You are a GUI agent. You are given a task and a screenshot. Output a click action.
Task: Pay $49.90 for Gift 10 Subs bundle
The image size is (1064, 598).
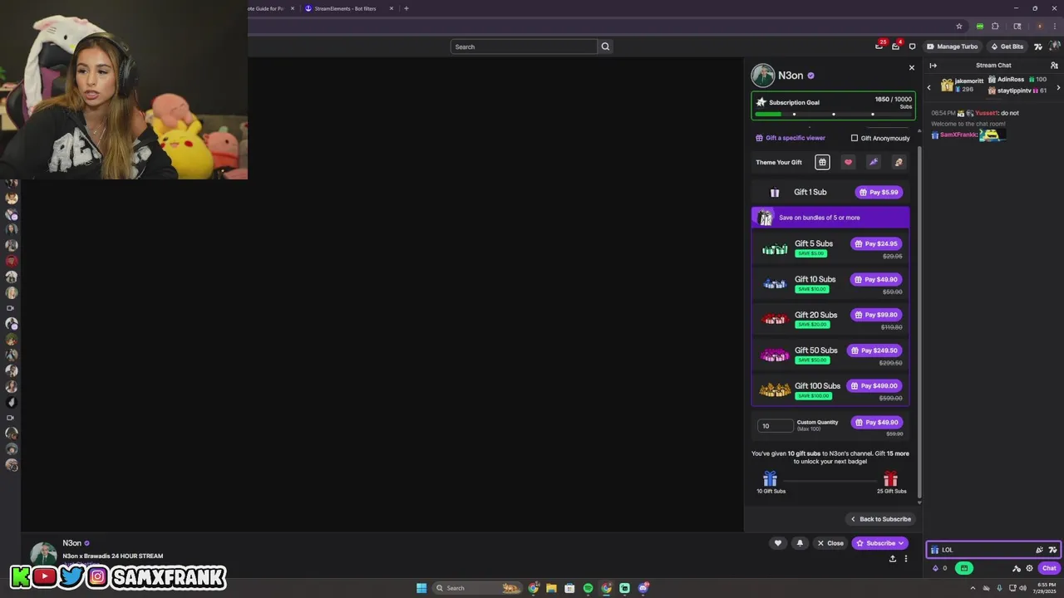tap(876, 279)
